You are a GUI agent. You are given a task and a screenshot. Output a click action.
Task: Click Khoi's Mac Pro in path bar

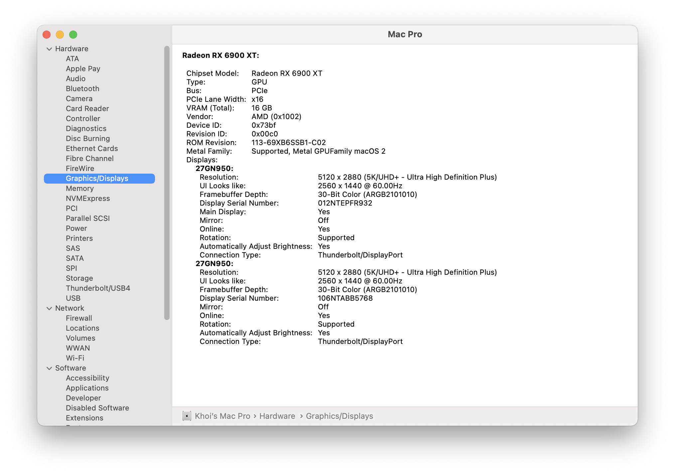click(222, 416)
